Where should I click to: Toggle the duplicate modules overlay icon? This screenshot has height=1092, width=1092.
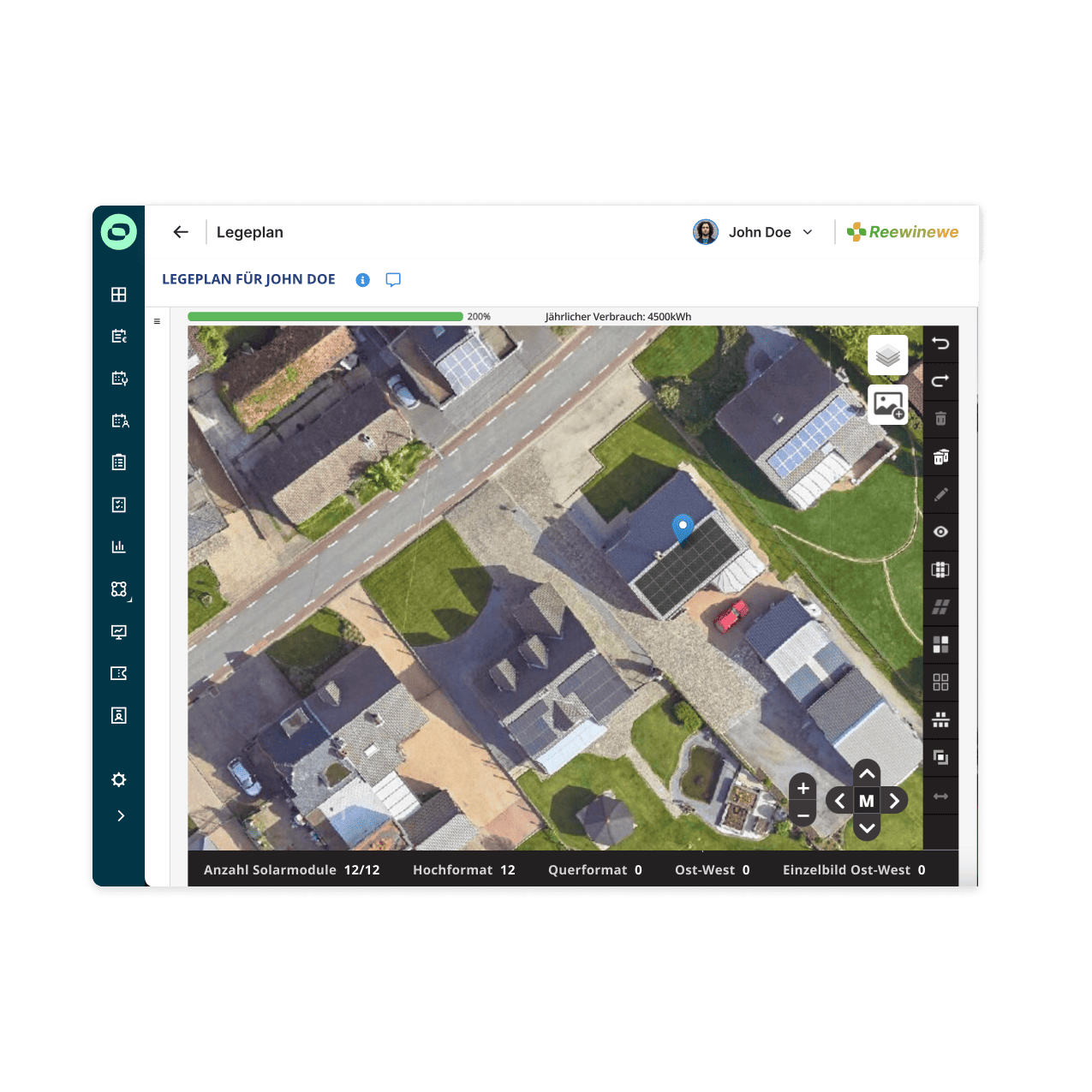point(940,757)
